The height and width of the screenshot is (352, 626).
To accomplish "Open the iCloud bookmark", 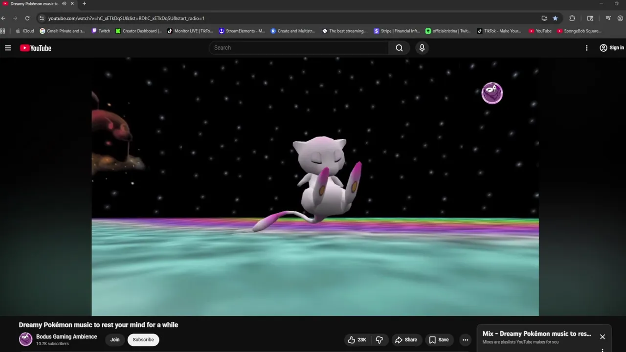I will click(x=25, y=31).
